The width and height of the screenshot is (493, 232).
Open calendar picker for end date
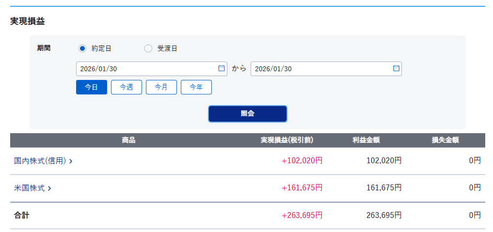(x=396, y=69)
